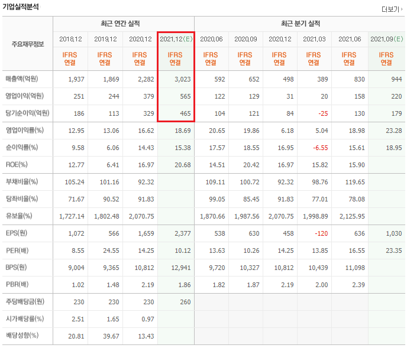
Task: Click the 당기순이익(억원) row label
Action: point(28,113)
